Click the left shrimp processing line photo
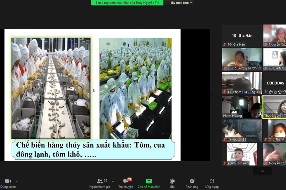286x190 pixels. click(51, 88)
